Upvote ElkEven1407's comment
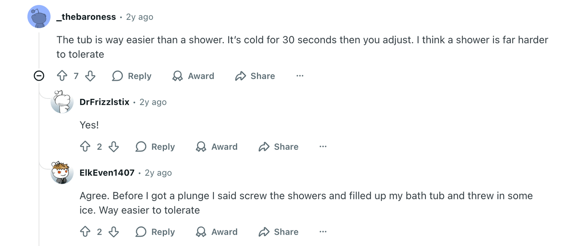584x246 pixels. (85, 232)
